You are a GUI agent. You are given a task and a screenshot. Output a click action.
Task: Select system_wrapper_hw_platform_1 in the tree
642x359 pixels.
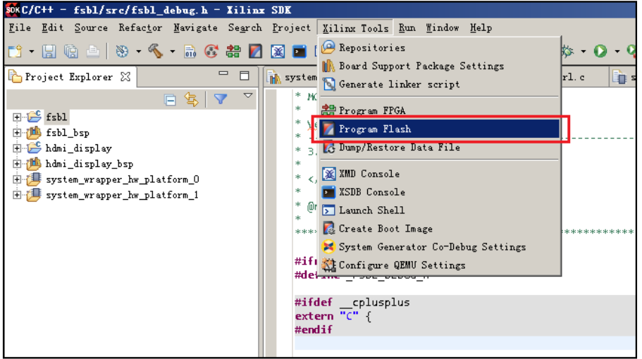tap(122, 195)
